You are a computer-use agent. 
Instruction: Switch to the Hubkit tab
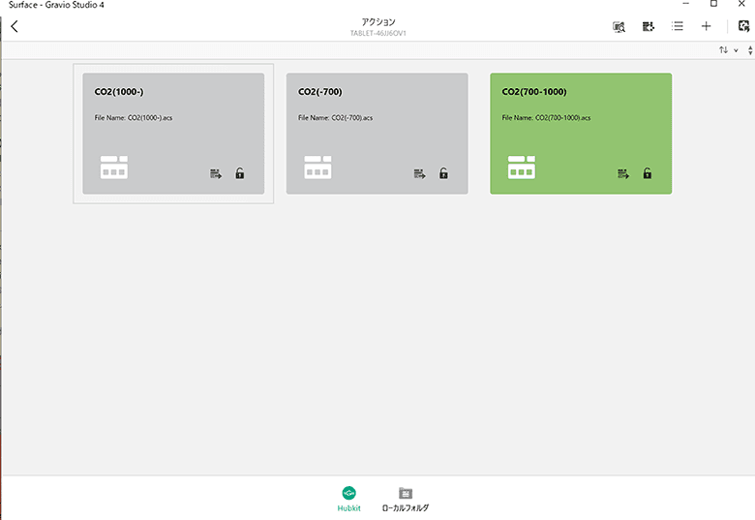click(348, 499)
